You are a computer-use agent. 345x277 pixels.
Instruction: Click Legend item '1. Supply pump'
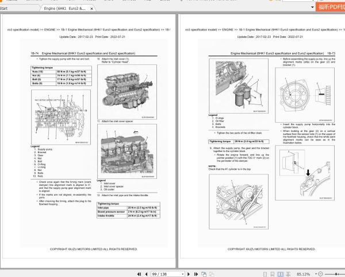pos(43,149)
